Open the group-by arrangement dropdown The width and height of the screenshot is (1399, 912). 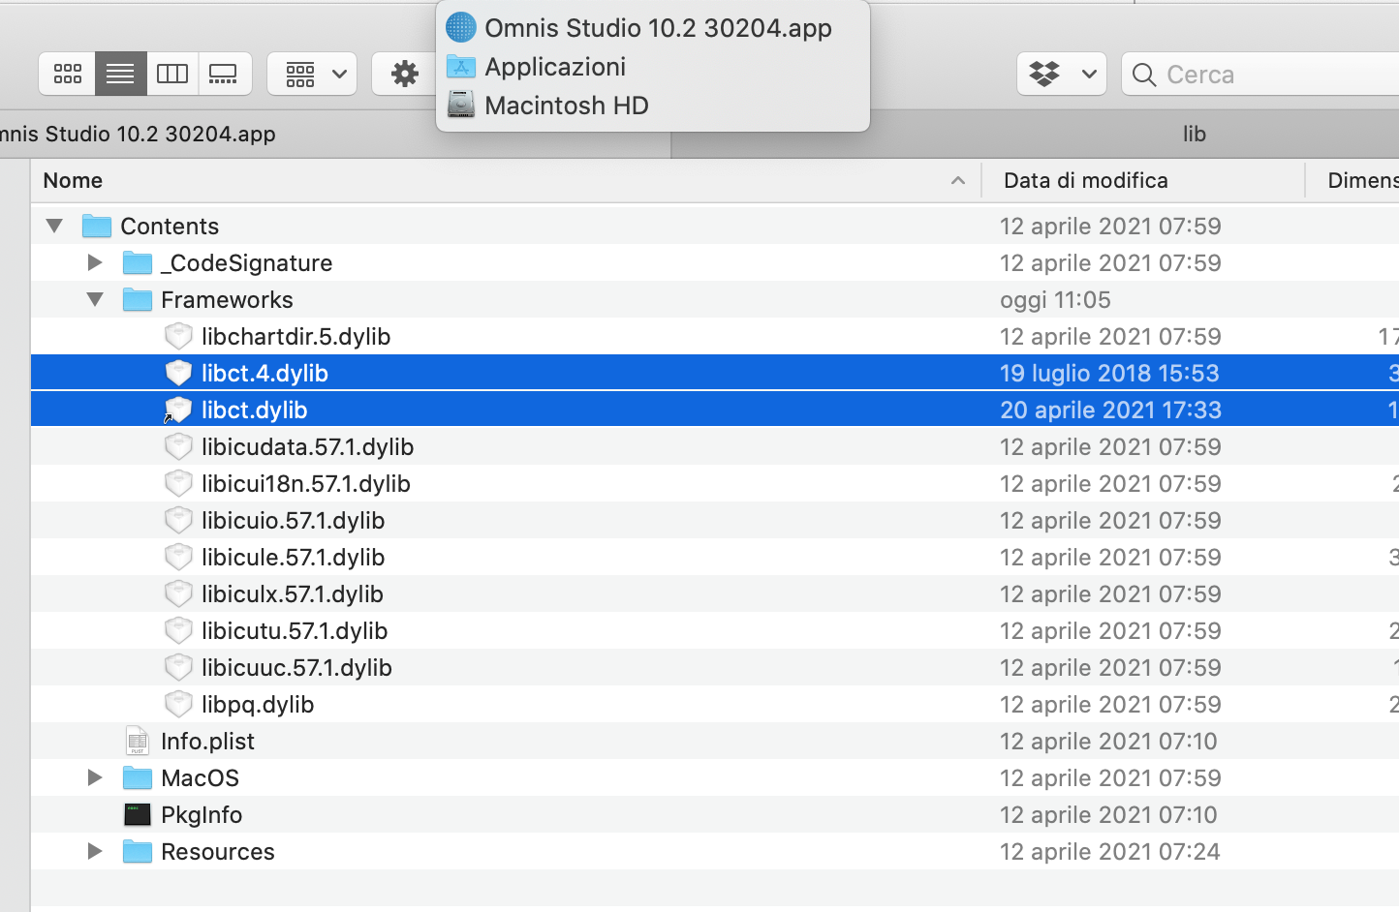click(312, 74)
